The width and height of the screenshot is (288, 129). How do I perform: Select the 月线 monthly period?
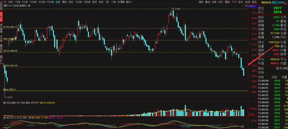point(71,2)
